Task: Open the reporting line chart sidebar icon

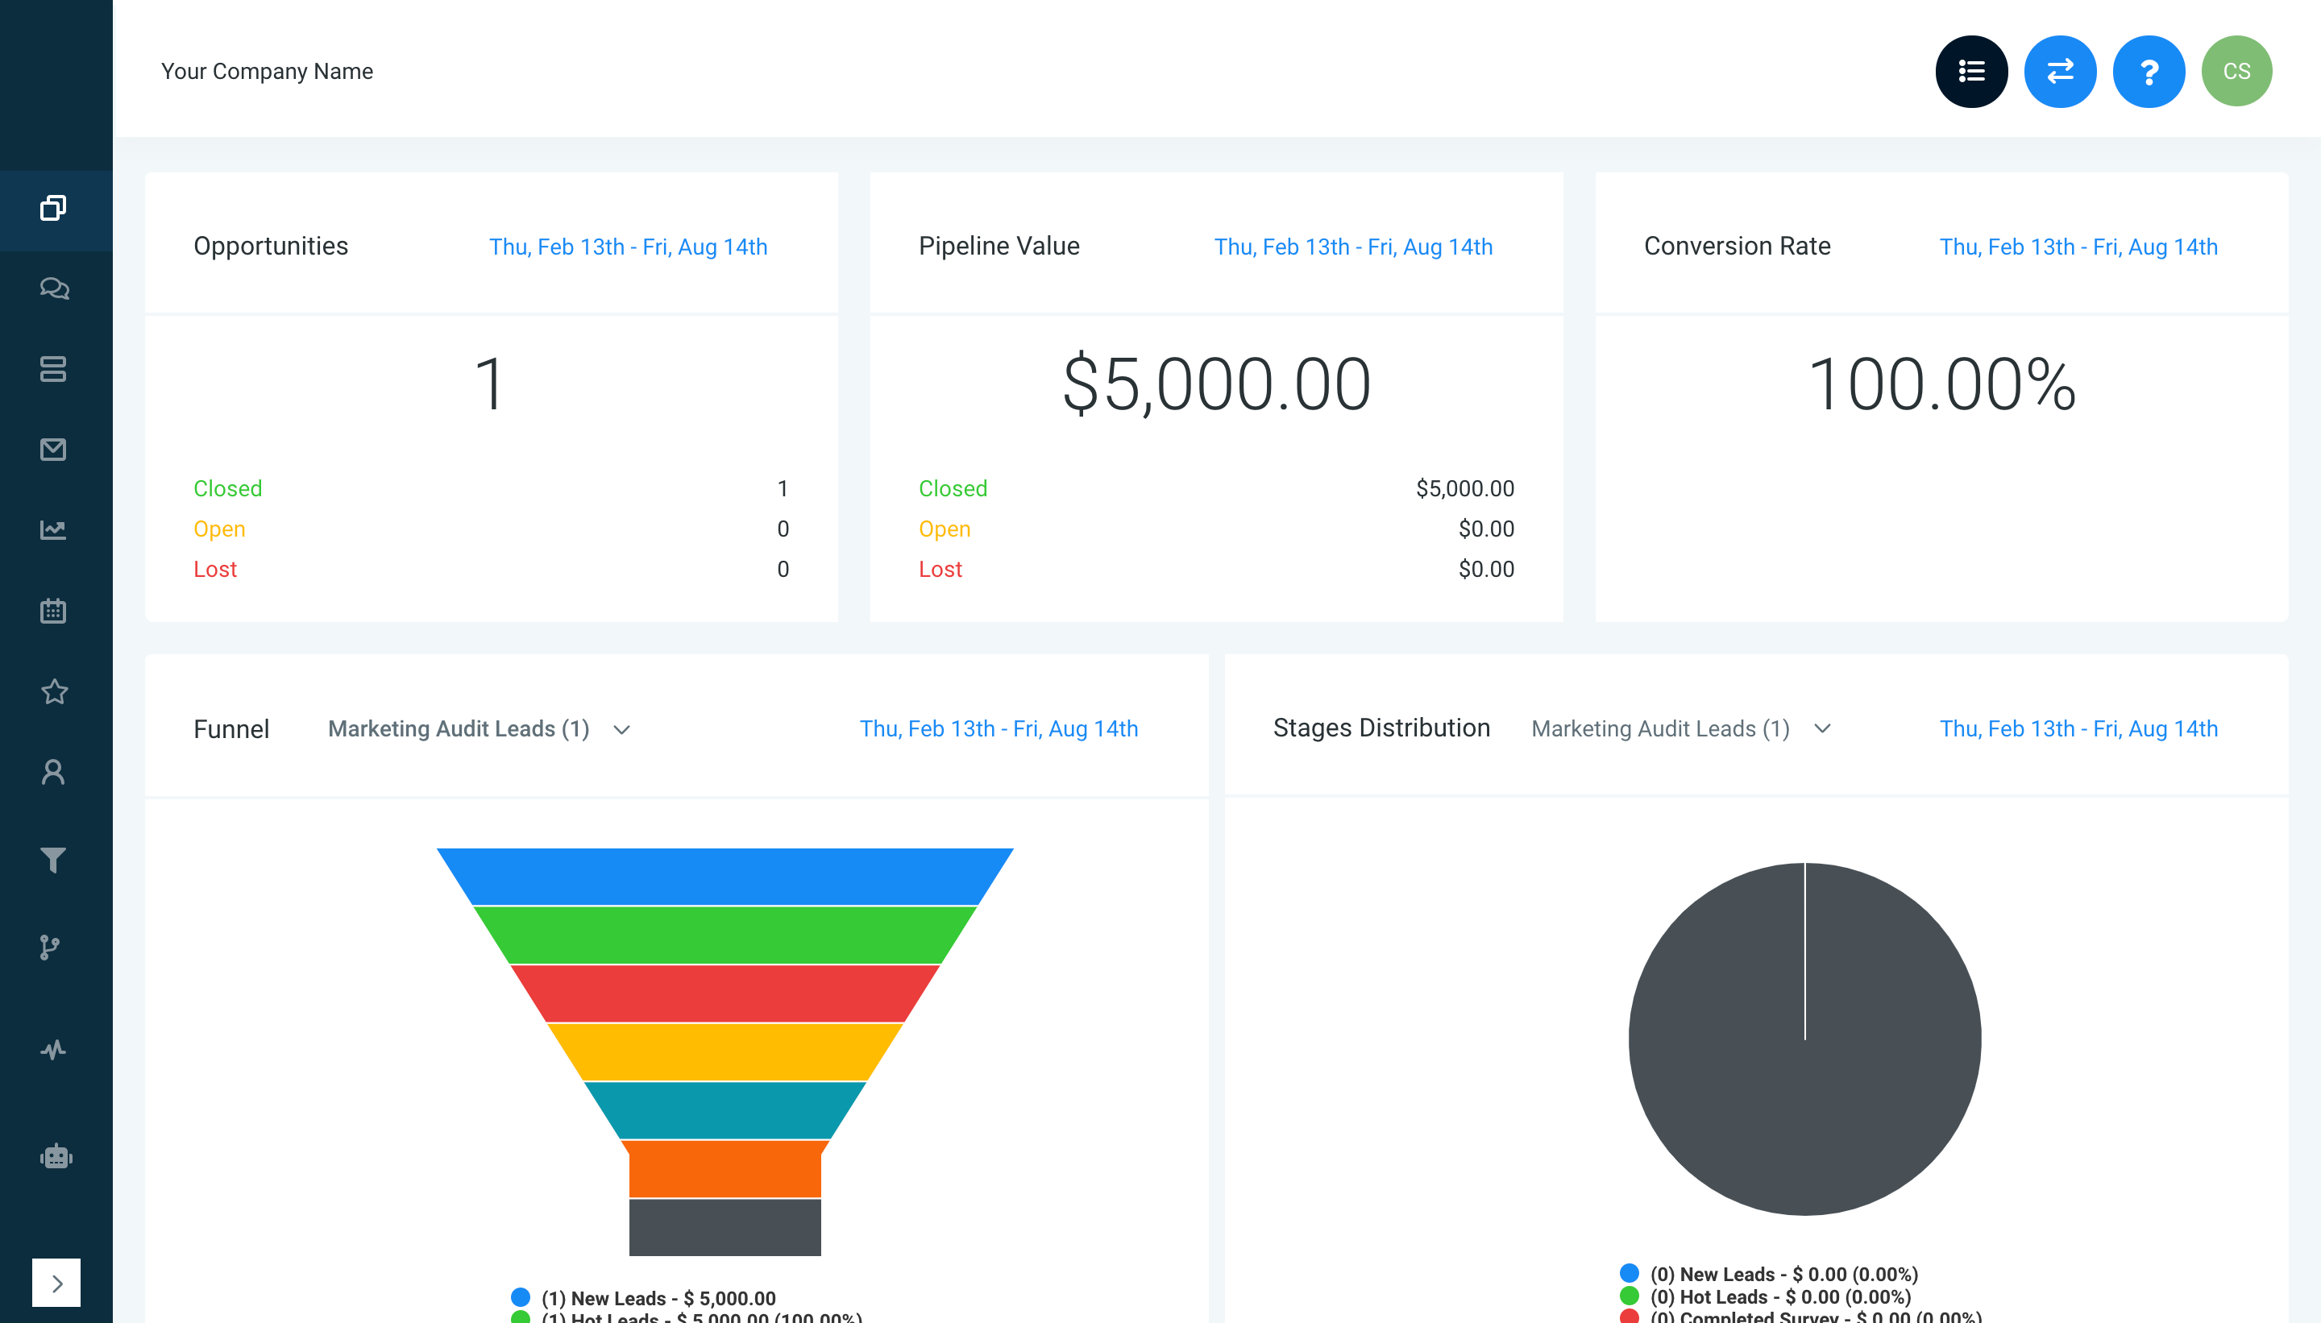Action: click(x=54, y=529)
